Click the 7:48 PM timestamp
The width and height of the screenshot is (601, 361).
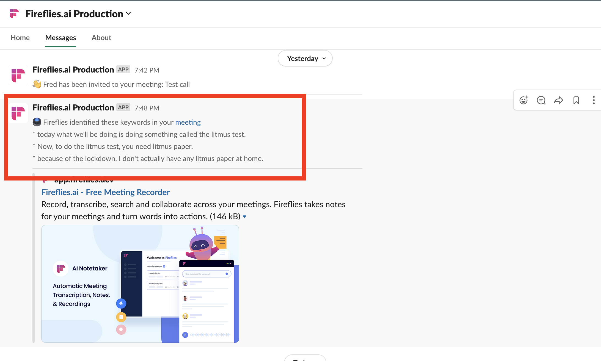pyautogui.click(x=147, y=108)
